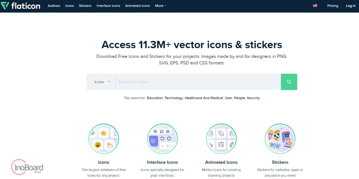The image size is (359, 179).
Task: Select the Education top search
Action: (155, 98)
